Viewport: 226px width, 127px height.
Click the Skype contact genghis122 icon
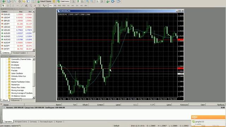pos(194,122)
